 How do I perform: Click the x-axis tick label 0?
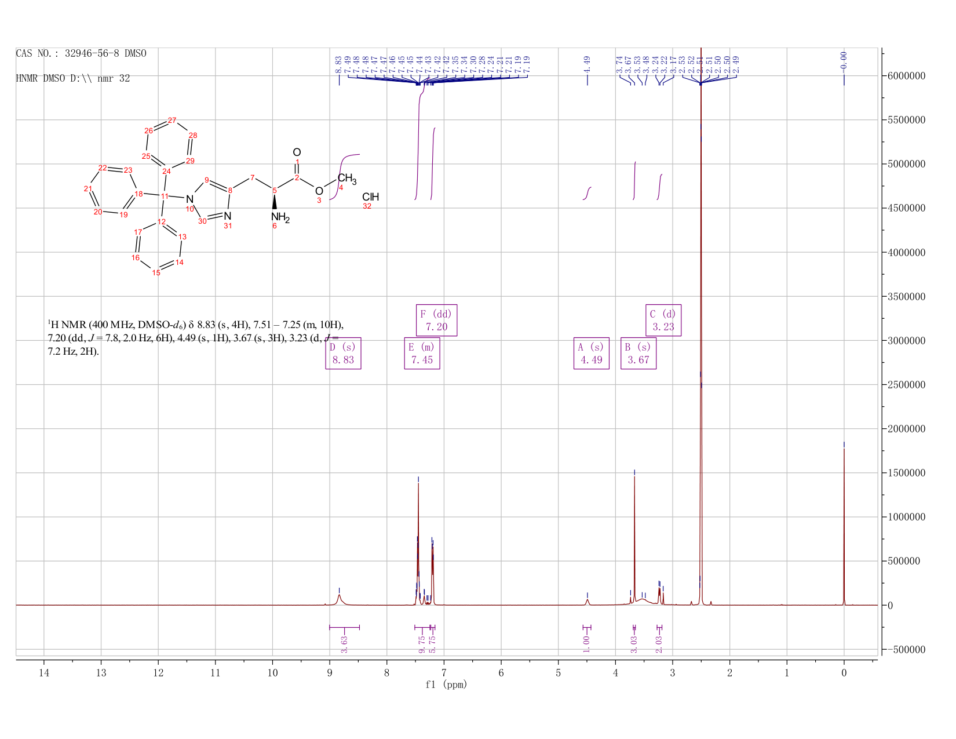pos(844,672)
